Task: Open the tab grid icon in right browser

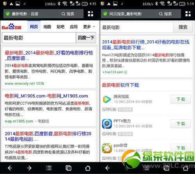Action: [188, 14]
